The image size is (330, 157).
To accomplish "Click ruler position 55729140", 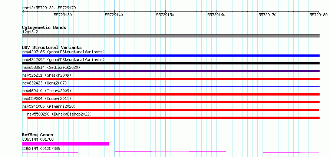I will (x=114, y=15).
